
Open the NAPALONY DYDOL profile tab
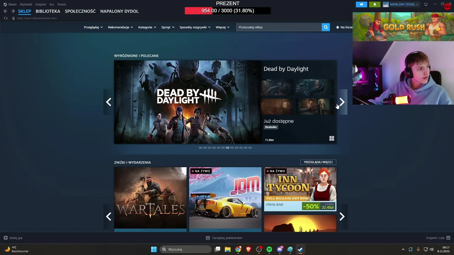(120, 11)
